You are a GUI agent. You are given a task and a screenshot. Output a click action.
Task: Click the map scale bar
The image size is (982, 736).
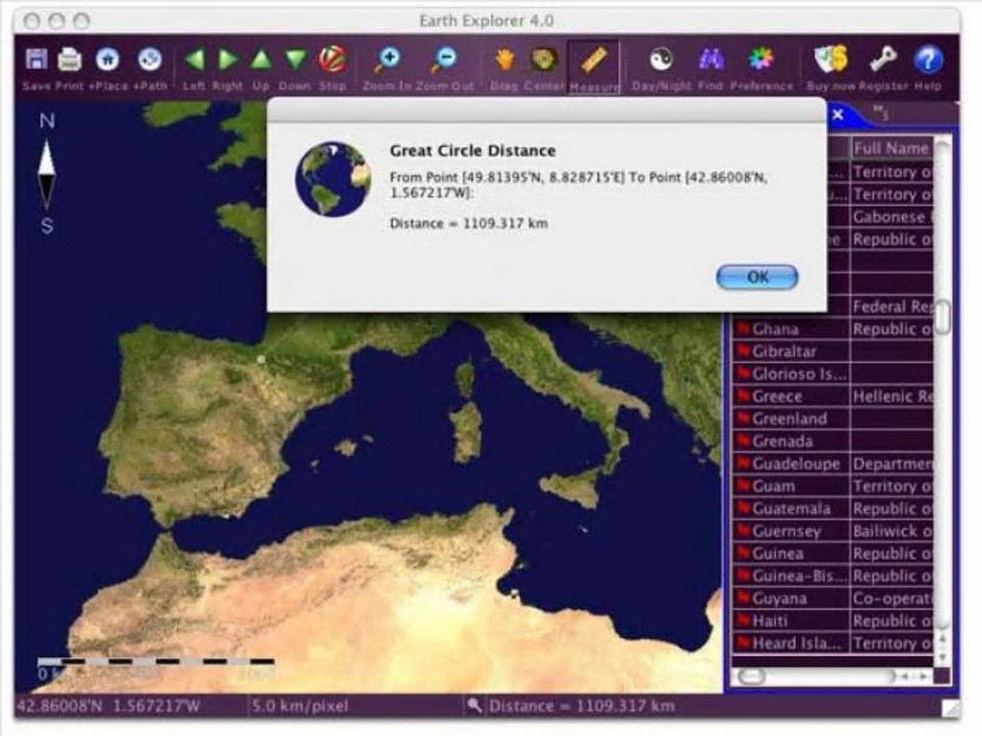[x=156, y=662]
